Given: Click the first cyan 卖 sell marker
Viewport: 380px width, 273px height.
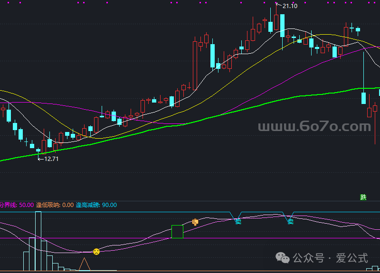Looking at the screenshot, I should click(238, 221).
